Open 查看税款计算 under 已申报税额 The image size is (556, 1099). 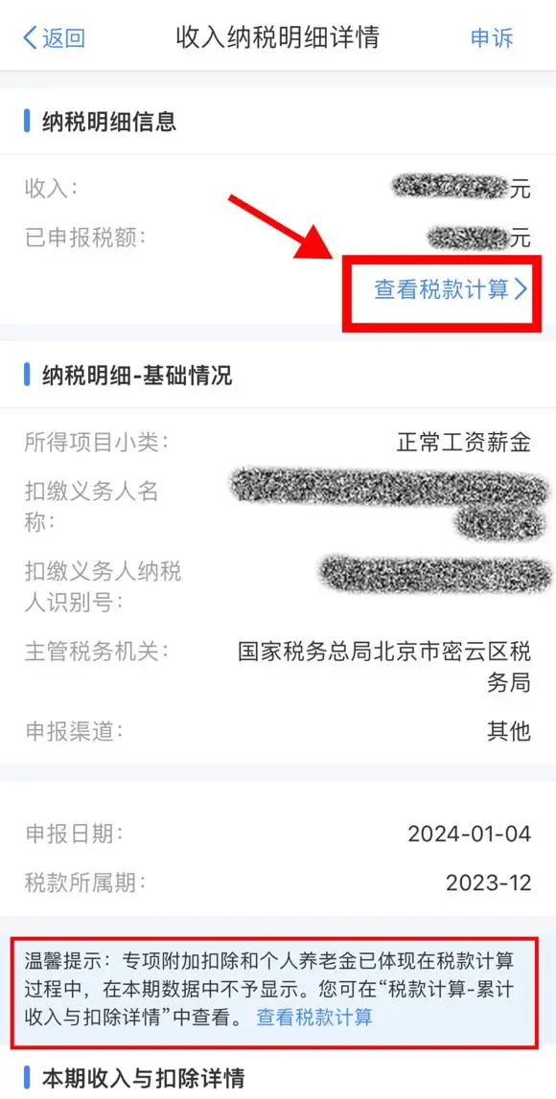click(x=442, y=289)
